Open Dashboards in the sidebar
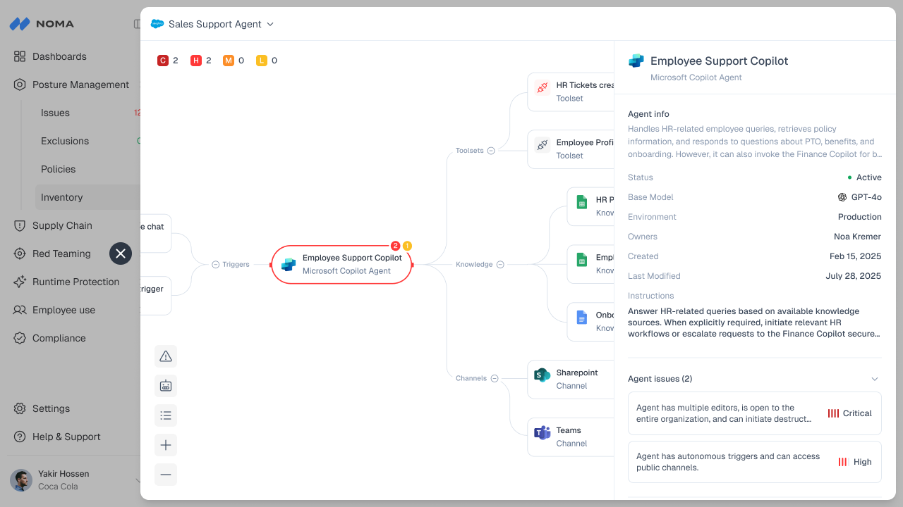 click(x=59, y=56)
